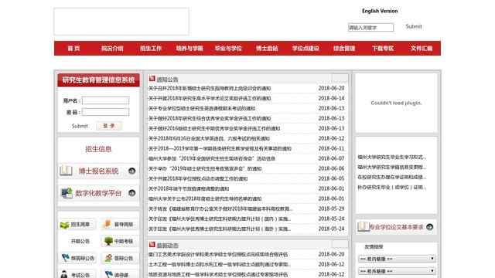
Task: Click the site logo banner
Action: click(121, 22)
